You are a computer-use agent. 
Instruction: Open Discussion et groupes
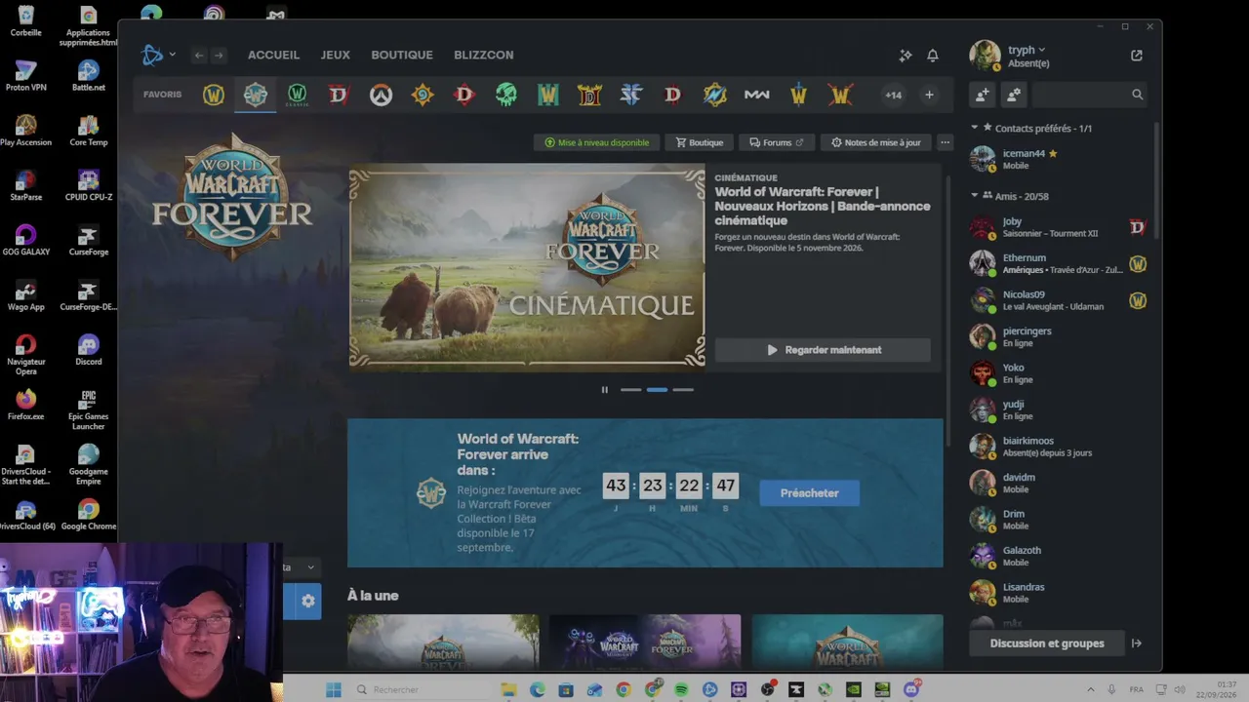click(x=1047, y=643)
